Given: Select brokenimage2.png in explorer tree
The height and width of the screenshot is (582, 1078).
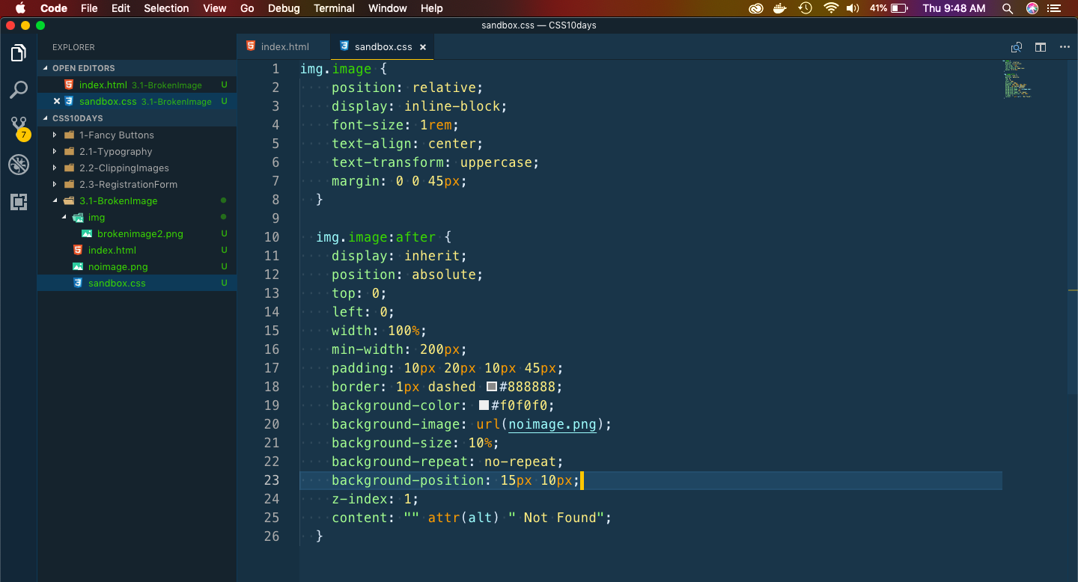Looking at the screenshot, I should pos(137,233).
